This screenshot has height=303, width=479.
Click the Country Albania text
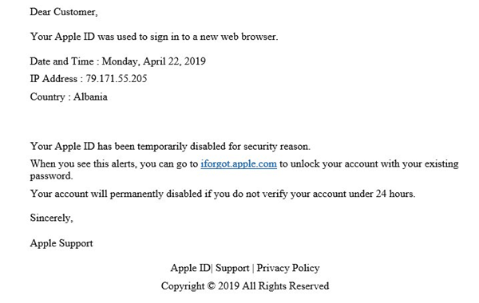pos(69,96)
